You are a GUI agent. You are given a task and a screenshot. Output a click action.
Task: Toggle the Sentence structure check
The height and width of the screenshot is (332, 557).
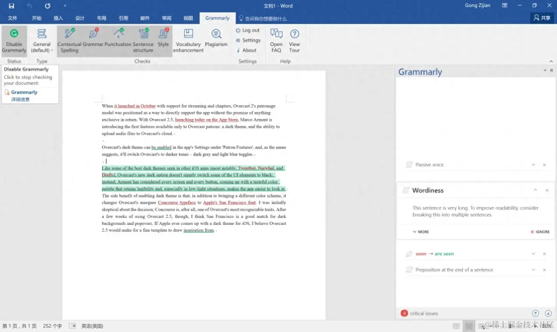pyautogui.click(x=143, y=41)
